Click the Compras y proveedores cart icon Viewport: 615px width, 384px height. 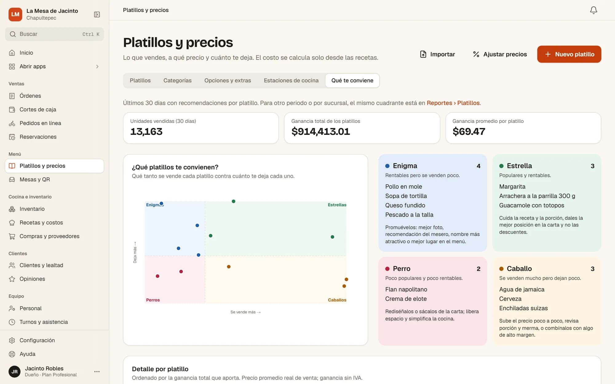point(12,236)
